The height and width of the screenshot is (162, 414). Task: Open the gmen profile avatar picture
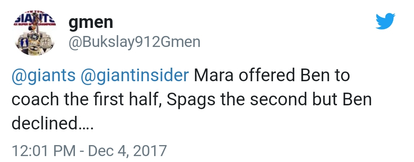(x=35, y=33)
